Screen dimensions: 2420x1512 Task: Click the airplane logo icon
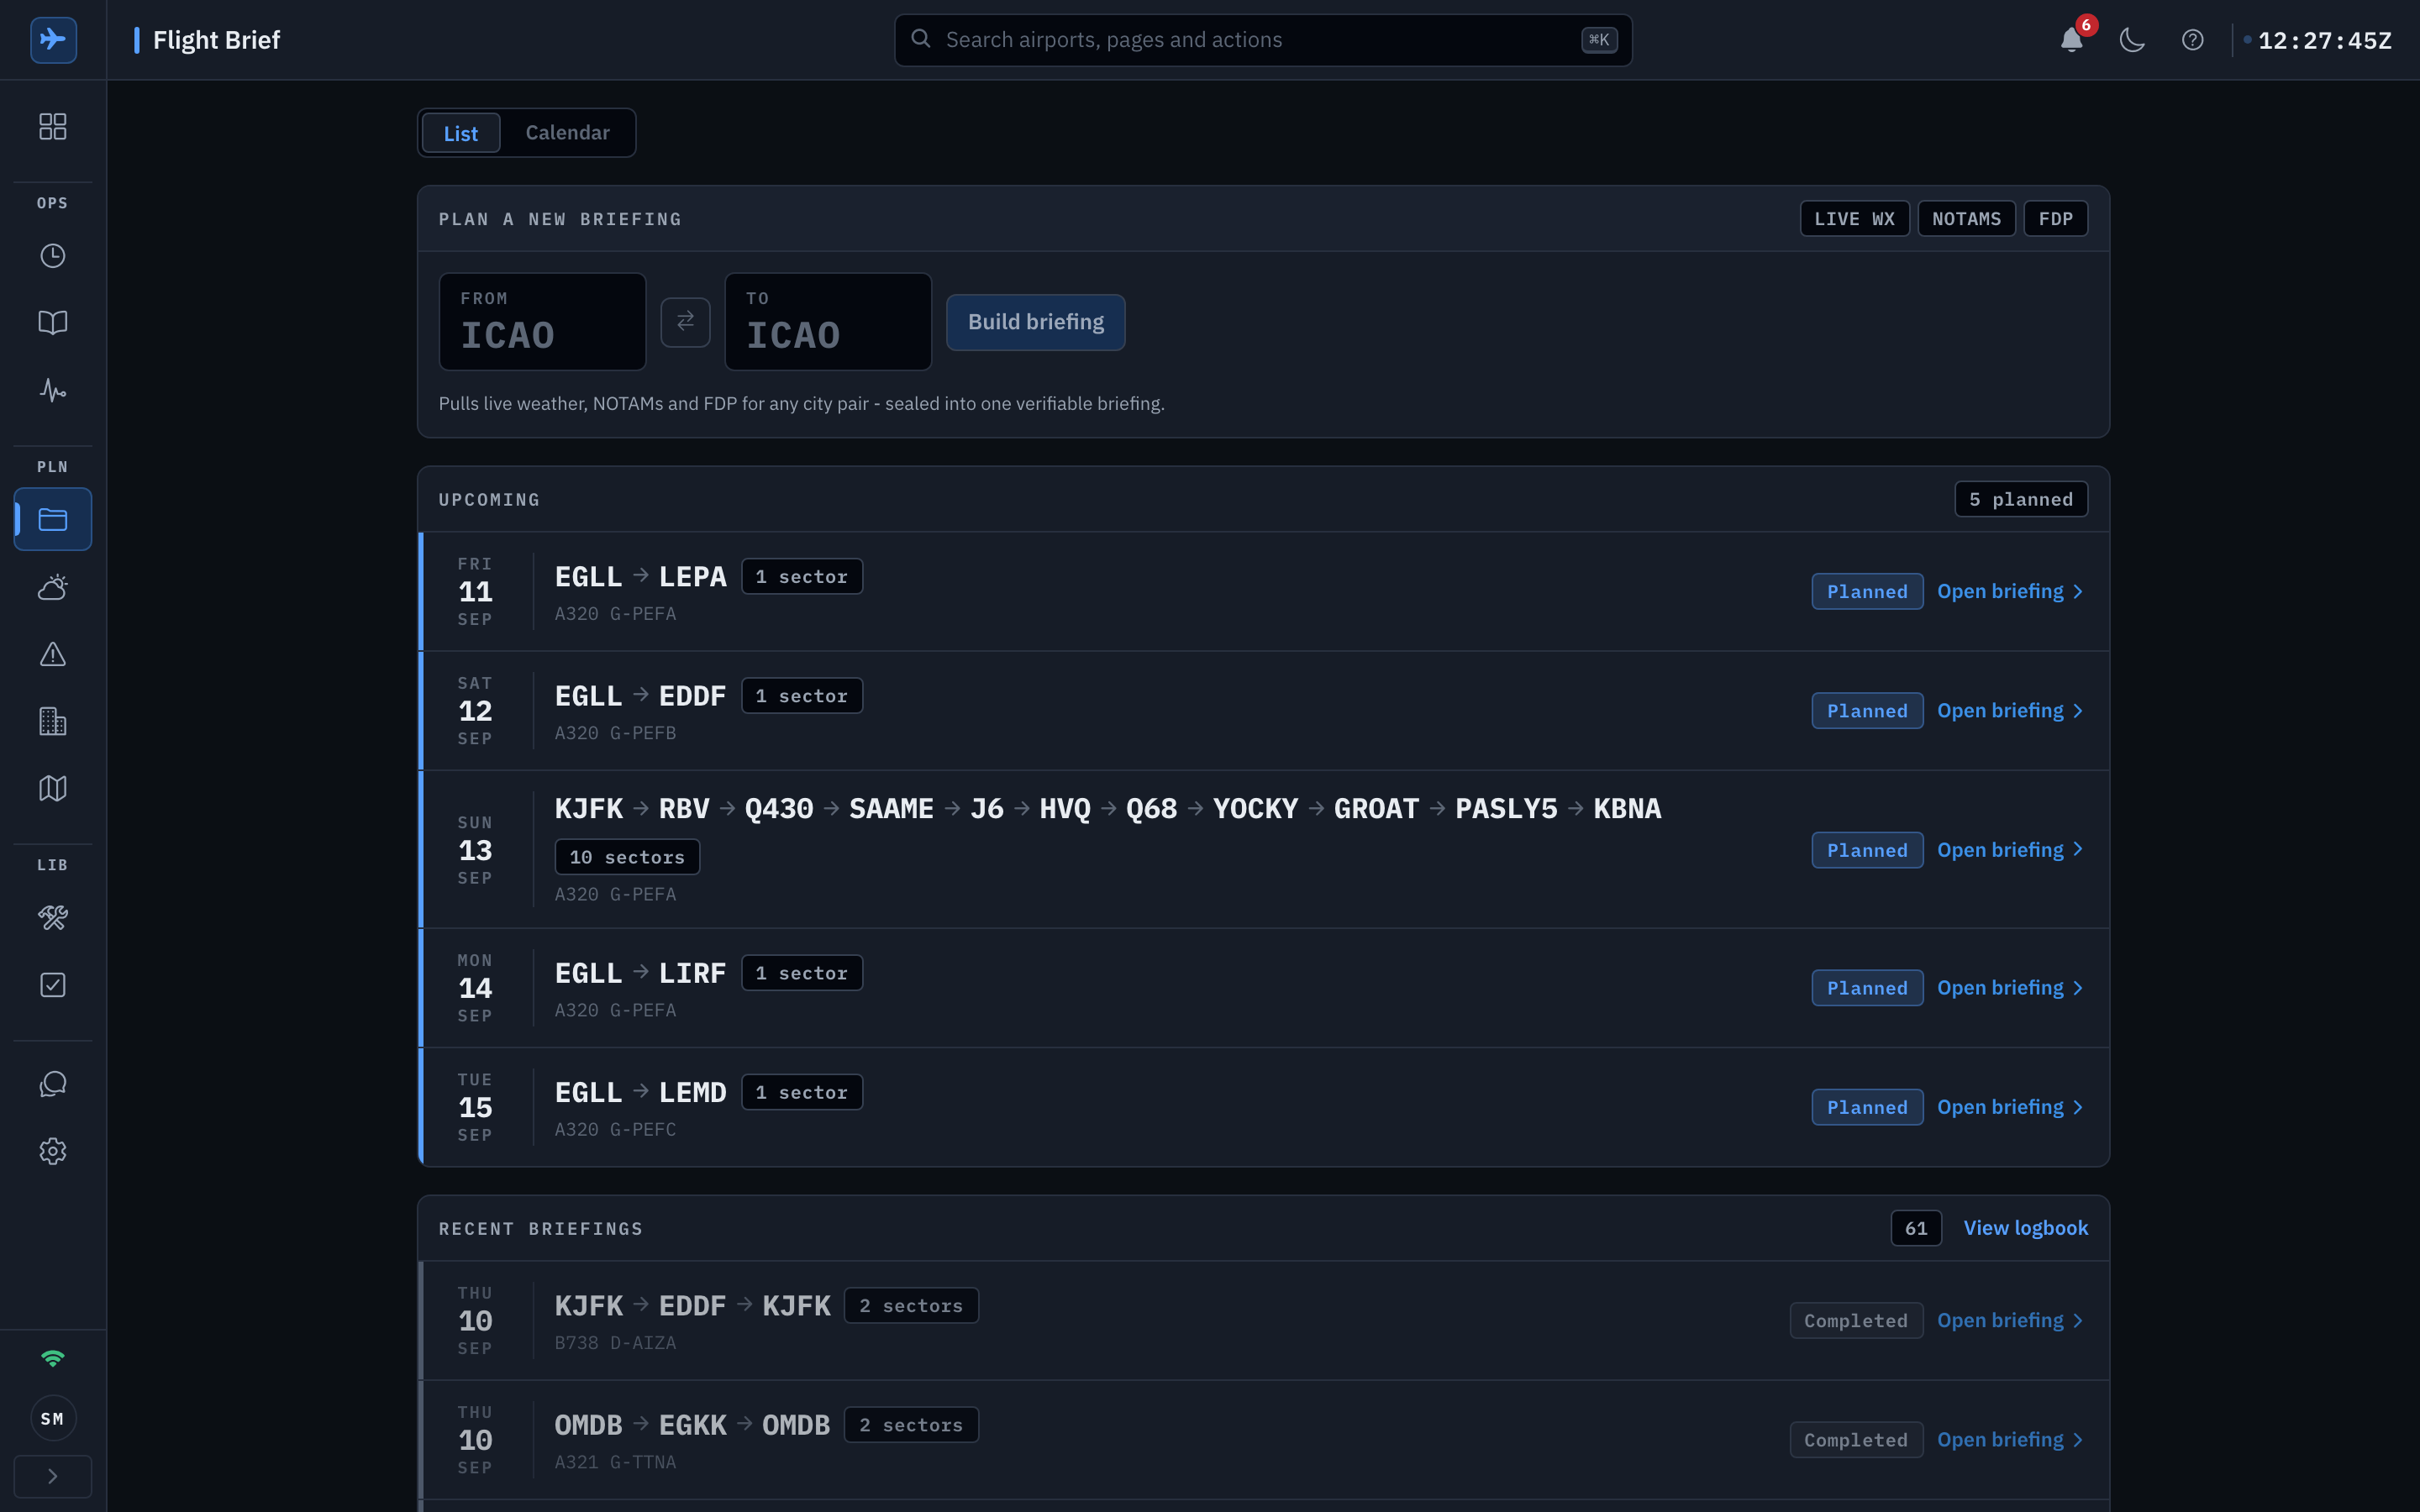click(53, 40)
